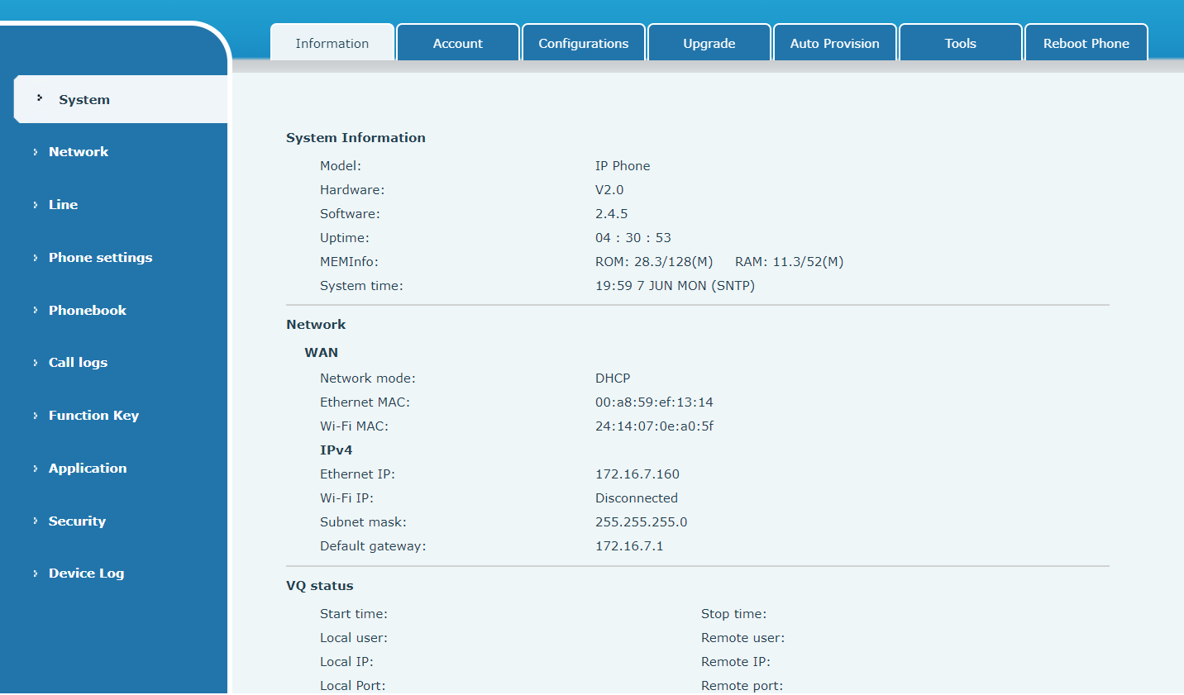Select the Information tab
Screen dimensions: 1184x695
tap(332, 42)
